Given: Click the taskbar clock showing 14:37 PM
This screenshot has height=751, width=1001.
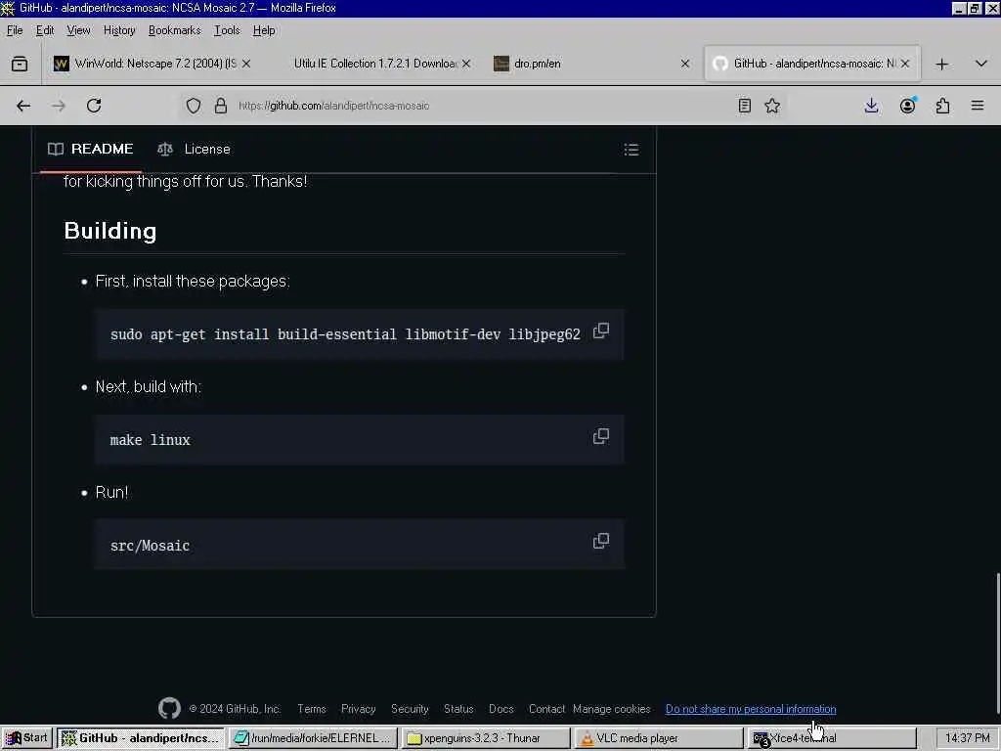Looking at the screenshot, I should coord(967,738).
